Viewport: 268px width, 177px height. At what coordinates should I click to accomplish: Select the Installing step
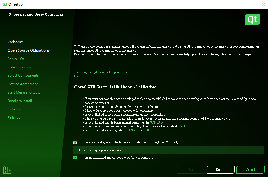pyautogui.click(x=15, y=109)
